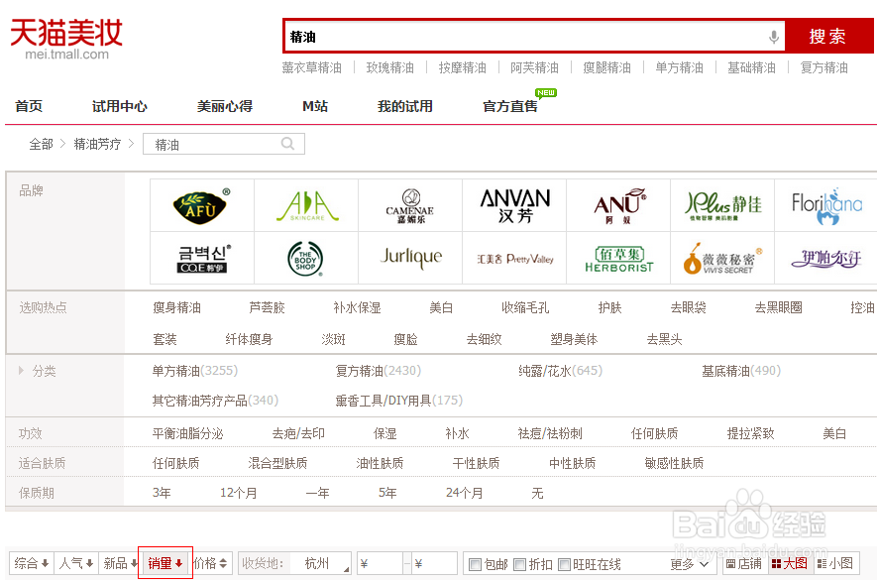Open 官方直售 nav item
This screenshot has width=877, height=582.
coord(510,106)
